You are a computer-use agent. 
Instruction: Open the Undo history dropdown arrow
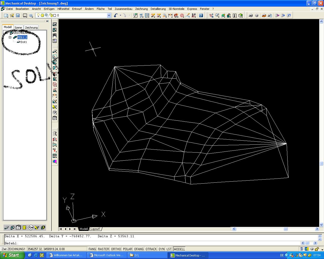120,15
